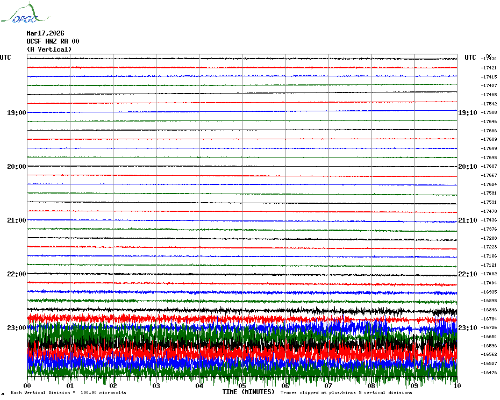This screenshot has height=400, width=500.
Task: Click the 23:00 time label
Action: (x=17, y=328)
